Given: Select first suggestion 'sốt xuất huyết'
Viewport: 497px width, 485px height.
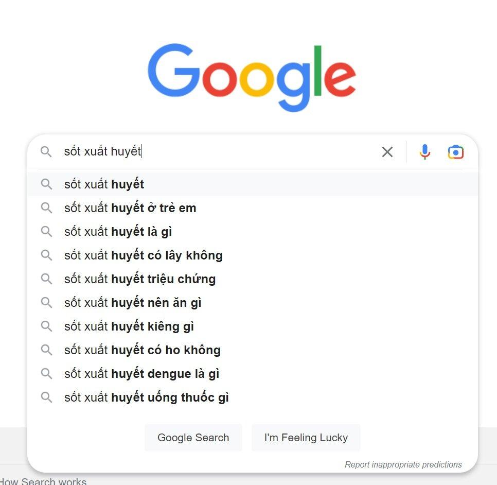Looking at the screenshot, I should coord(104,184).
